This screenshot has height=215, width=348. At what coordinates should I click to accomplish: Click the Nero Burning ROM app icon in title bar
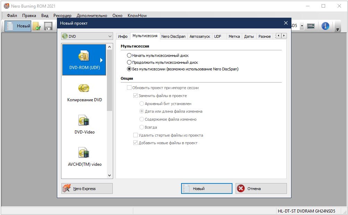pyautogui.click(x=7, y=6)
